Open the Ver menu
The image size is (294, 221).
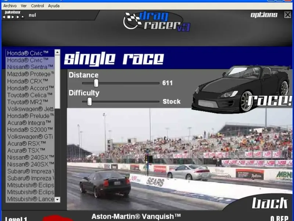pos(24,6)
